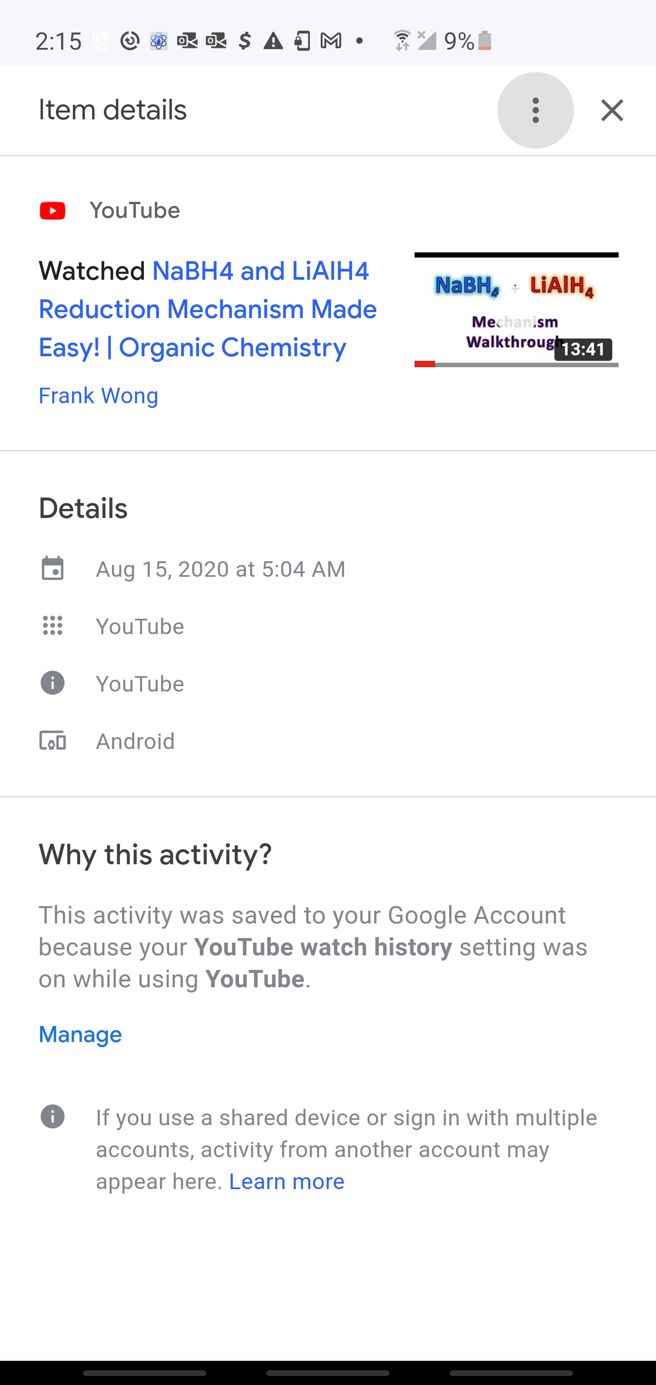Open Frank Wong channel link

tap(98, 396)
